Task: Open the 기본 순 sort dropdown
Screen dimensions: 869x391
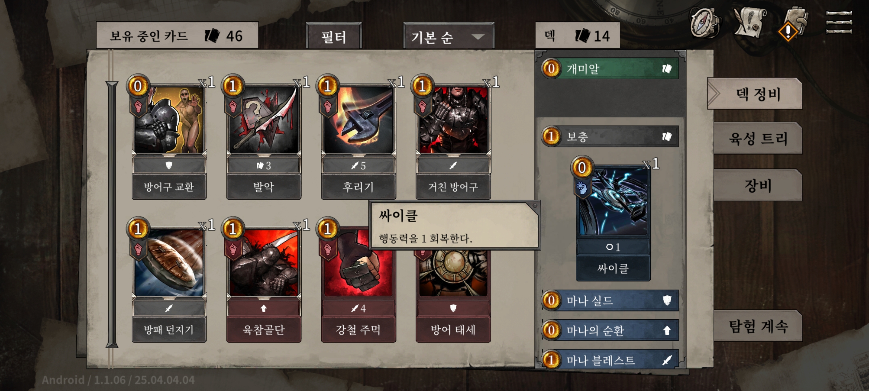Action: coord(449,36)
